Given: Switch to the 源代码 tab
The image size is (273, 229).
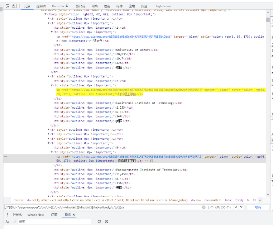Looking at the screenshot, I should [81, 6].
